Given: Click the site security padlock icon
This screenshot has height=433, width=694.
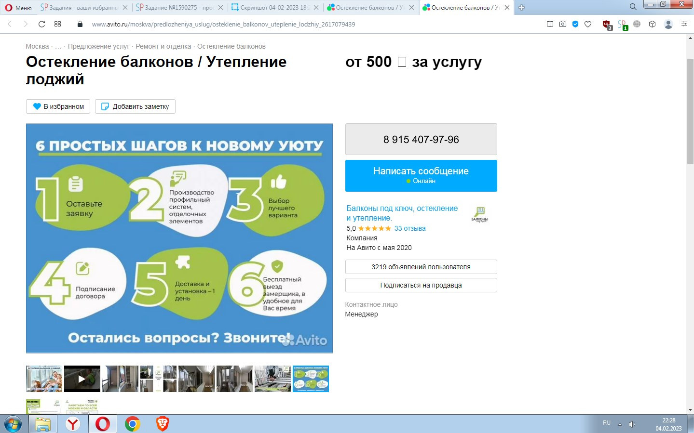Looking at the screenshot, I should [x=80, y=24].
